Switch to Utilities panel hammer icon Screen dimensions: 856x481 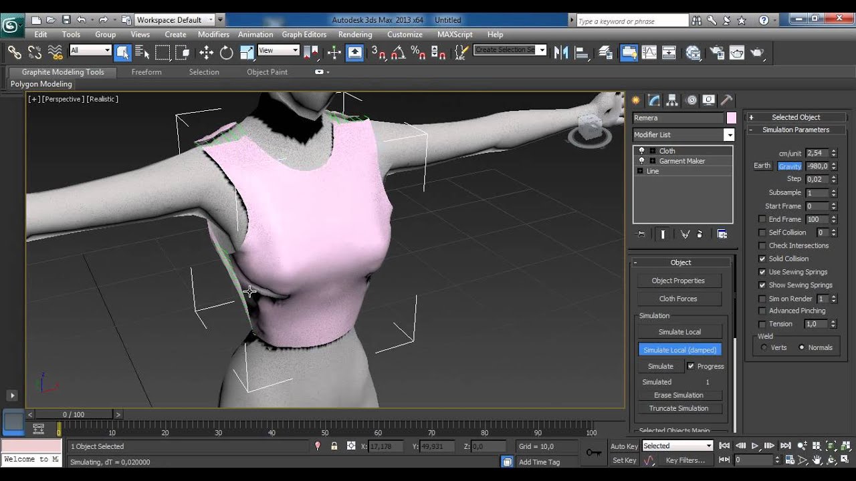[727, 100]
